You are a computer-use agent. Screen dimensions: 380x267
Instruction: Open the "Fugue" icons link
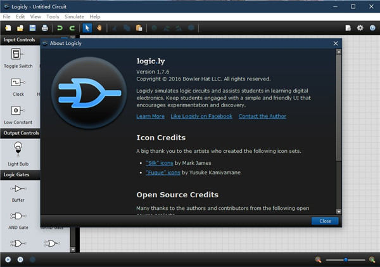(x=163, y=173)
